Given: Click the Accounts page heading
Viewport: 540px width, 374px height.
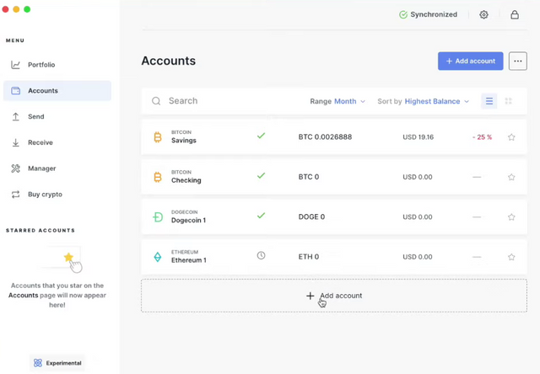Looking at the screenshot, I should tap(169, 61).
